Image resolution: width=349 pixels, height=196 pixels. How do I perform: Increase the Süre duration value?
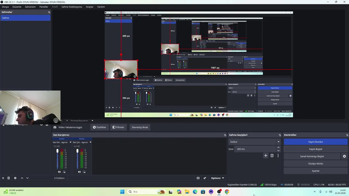[278, 148]
